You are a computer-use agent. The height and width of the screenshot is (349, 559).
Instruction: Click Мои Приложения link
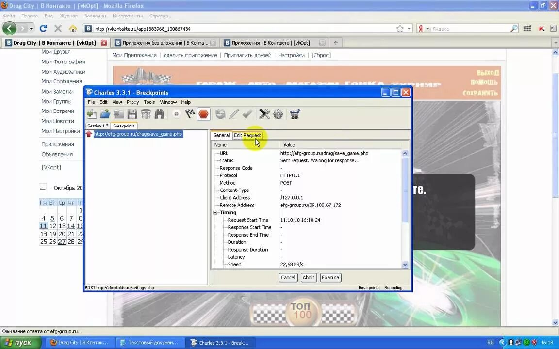pos(134,55)
